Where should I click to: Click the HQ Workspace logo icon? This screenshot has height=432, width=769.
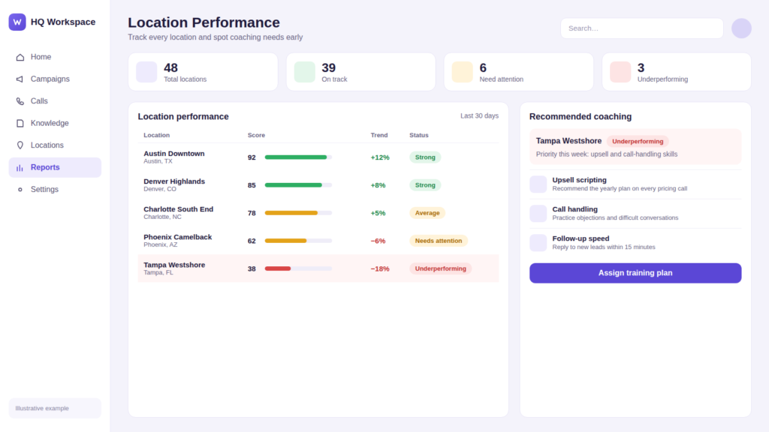point(17,22)
